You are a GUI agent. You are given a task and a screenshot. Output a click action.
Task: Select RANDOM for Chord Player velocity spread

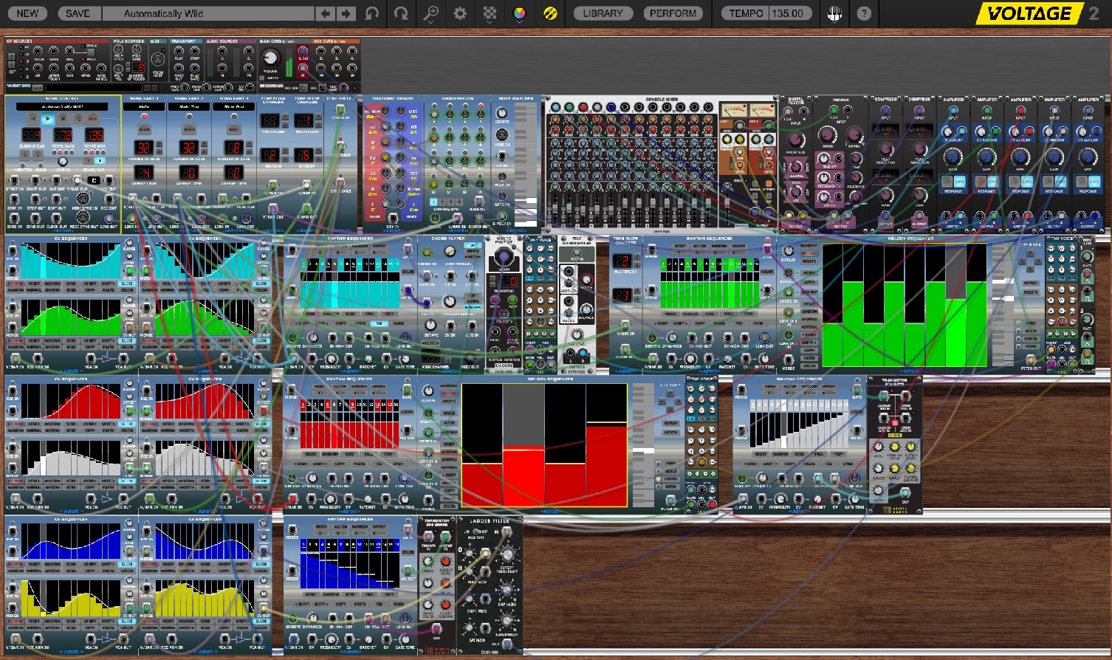pyautogui.click(x=473, y=307)
